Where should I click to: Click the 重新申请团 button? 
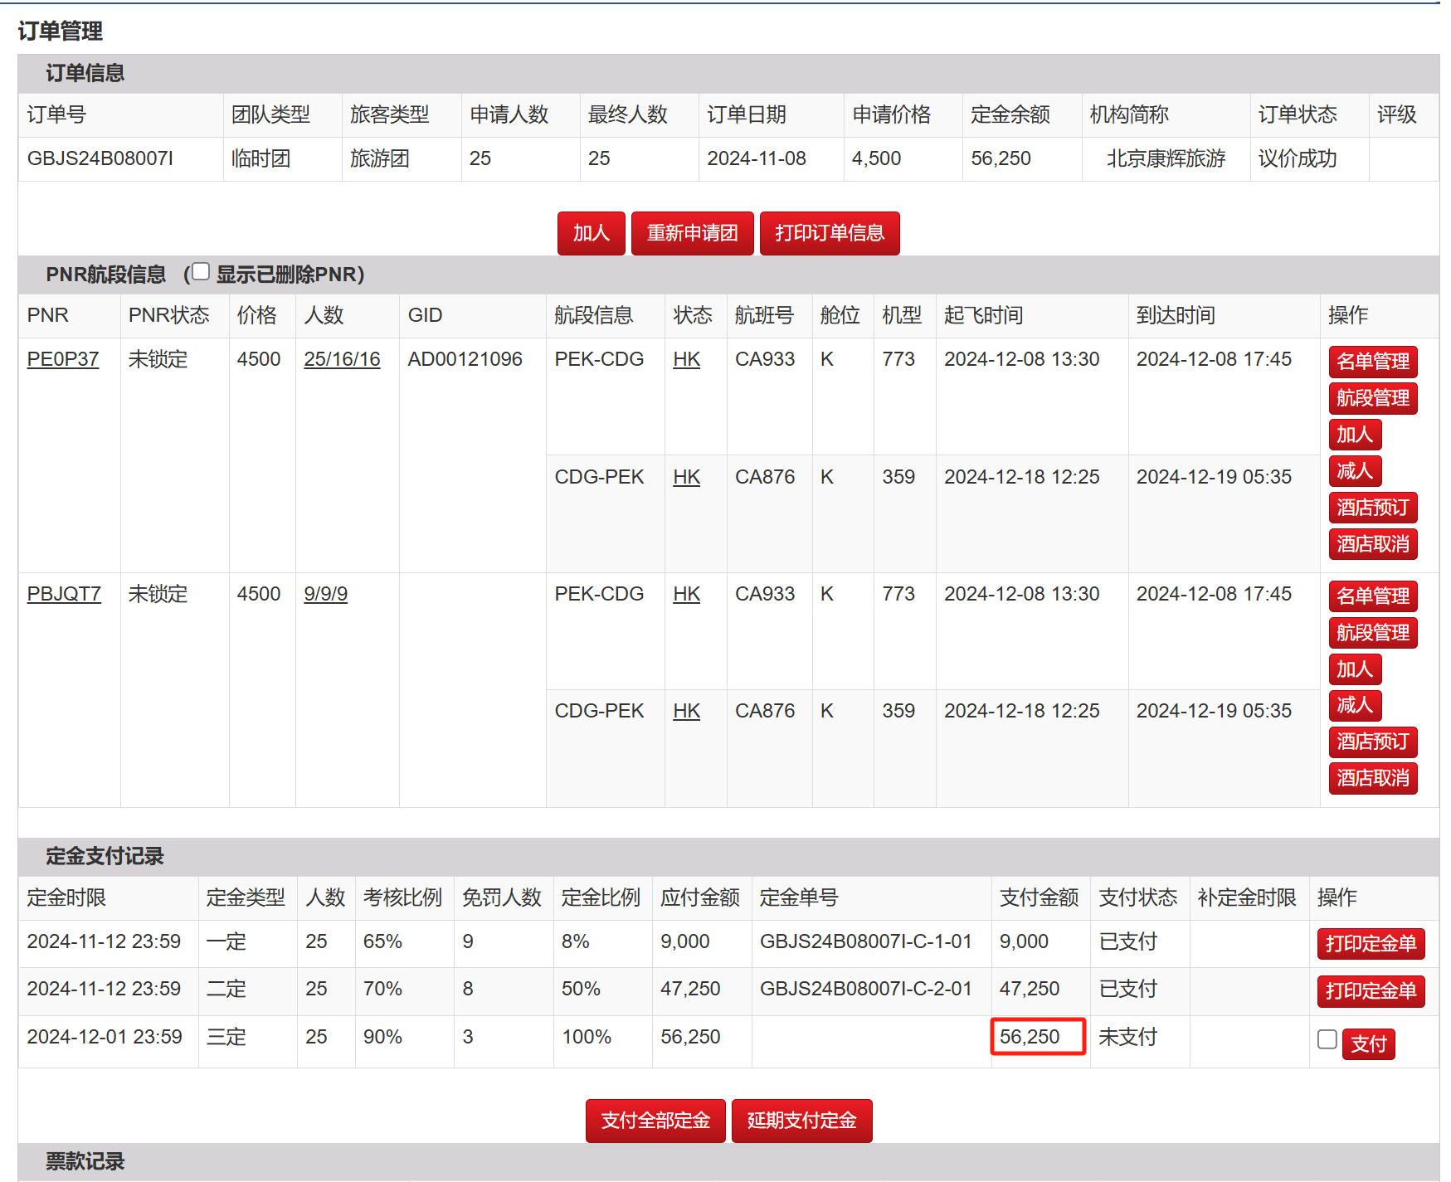click(x=692, y=233)
